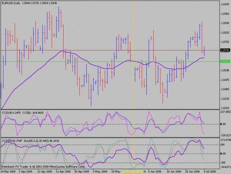Viewport: 231px width, 174px height.
Task: Click the 1.5475 price scale value
Action: (x=225, y=80)
